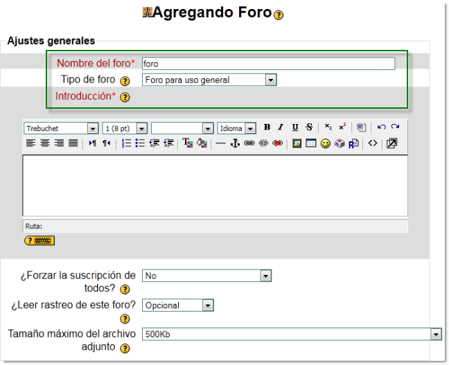Open the Forzar la suscripción dropdown
The width and height of the screenshot is (449, 365).
coord(265,276)
